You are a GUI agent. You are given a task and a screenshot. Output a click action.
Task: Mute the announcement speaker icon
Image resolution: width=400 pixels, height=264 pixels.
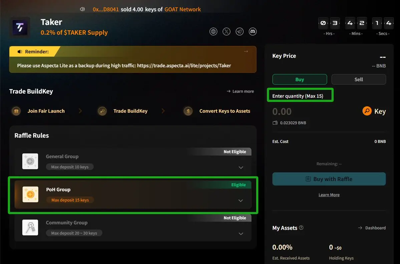[x=82, y=9]
